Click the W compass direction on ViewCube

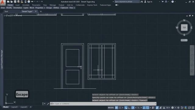177,28
